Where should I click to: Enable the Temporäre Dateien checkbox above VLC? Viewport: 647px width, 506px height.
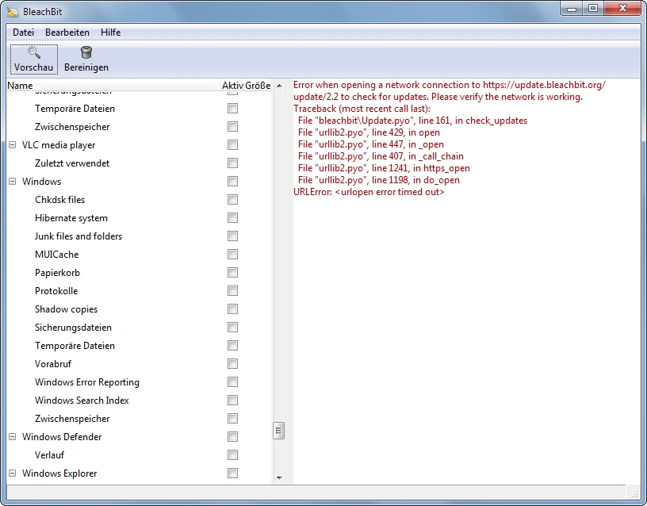(233, 109)
